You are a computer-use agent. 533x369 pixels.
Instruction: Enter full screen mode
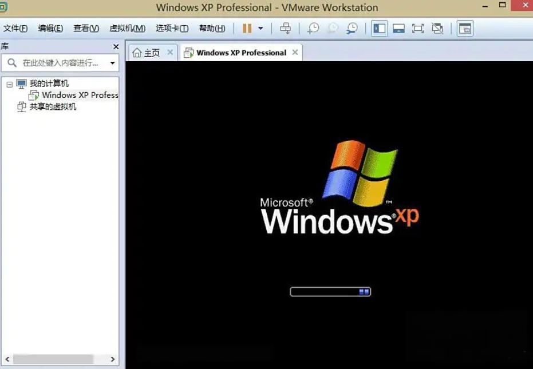point(418,28)
